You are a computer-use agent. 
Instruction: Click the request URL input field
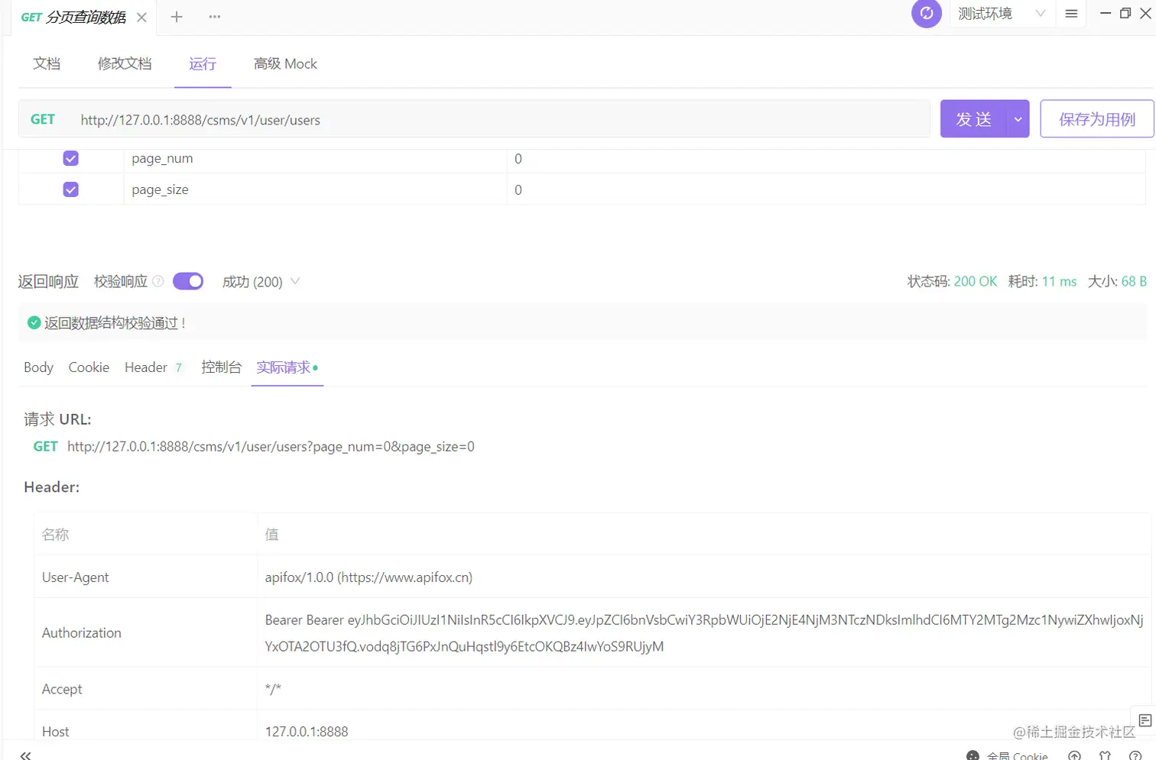point(501,119)
